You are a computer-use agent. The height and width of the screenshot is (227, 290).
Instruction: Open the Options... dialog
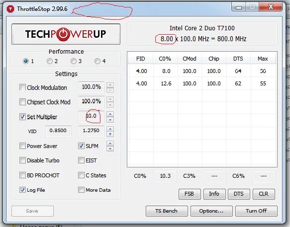[211, 211]
